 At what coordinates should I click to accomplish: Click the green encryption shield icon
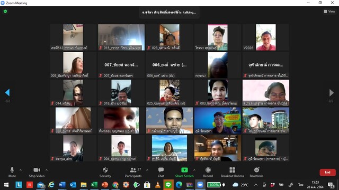[x=5, y=12]
